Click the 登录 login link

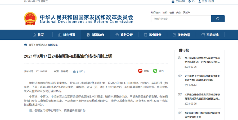204,2
